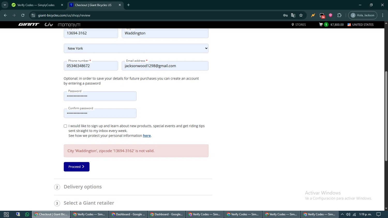The image size is (388, 218).
Task: Edit the Email address field
Action: [165, 66]
